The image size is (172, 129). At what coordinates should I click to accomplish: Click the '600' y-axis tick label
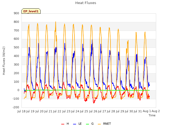point(16,39)
